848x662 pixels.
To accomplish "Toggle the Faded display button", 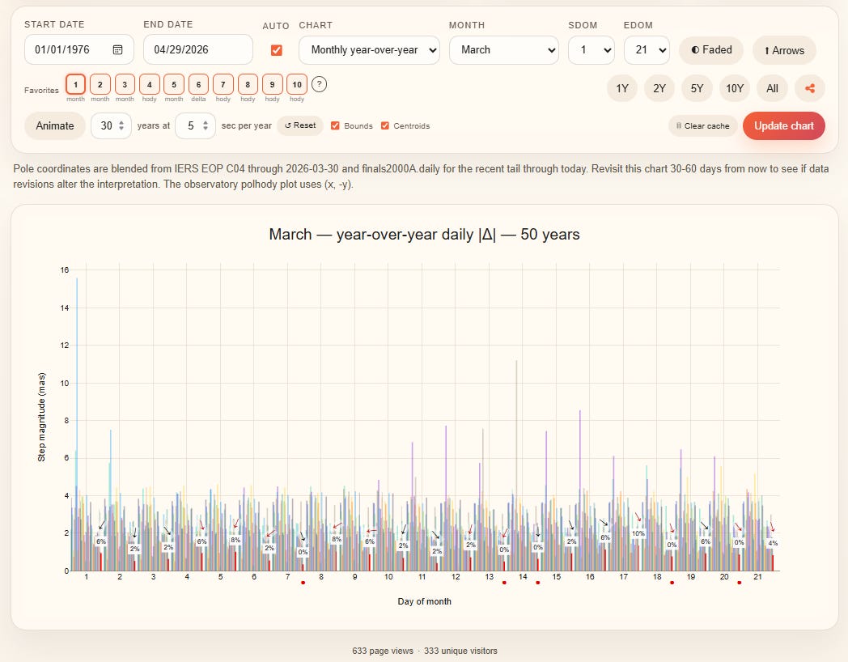I will (x=711, y=49).
